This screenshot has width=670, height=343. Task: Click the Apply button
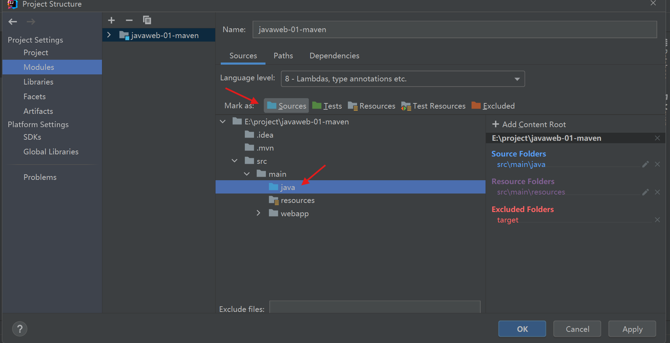(x=632, y=329)
